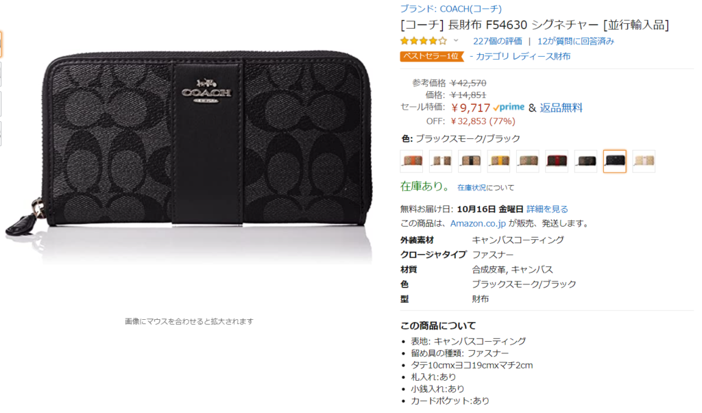
Task: Click the 返品無料 free returns link
Action: [561, 108]
